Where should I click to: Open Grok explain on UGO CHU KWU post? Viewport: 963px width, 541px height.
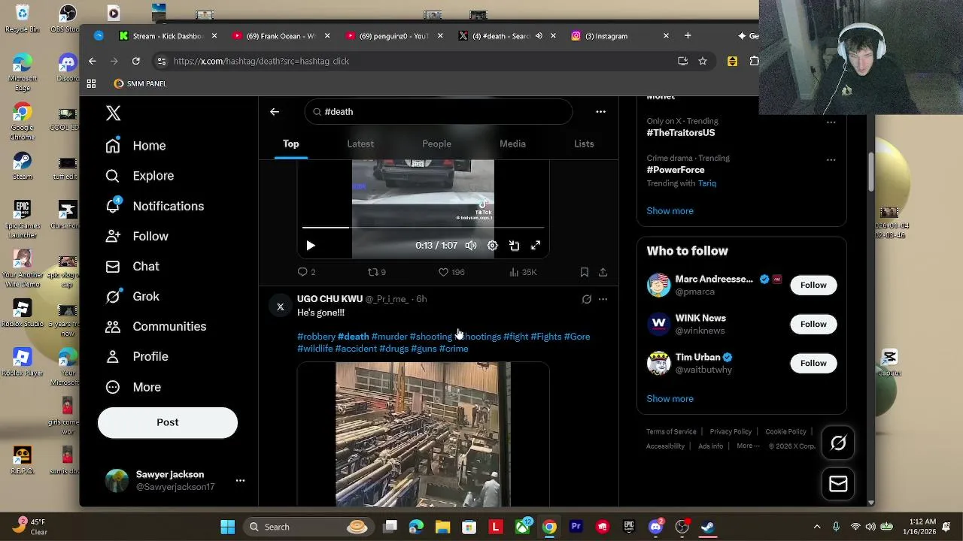tap(587, 299)
